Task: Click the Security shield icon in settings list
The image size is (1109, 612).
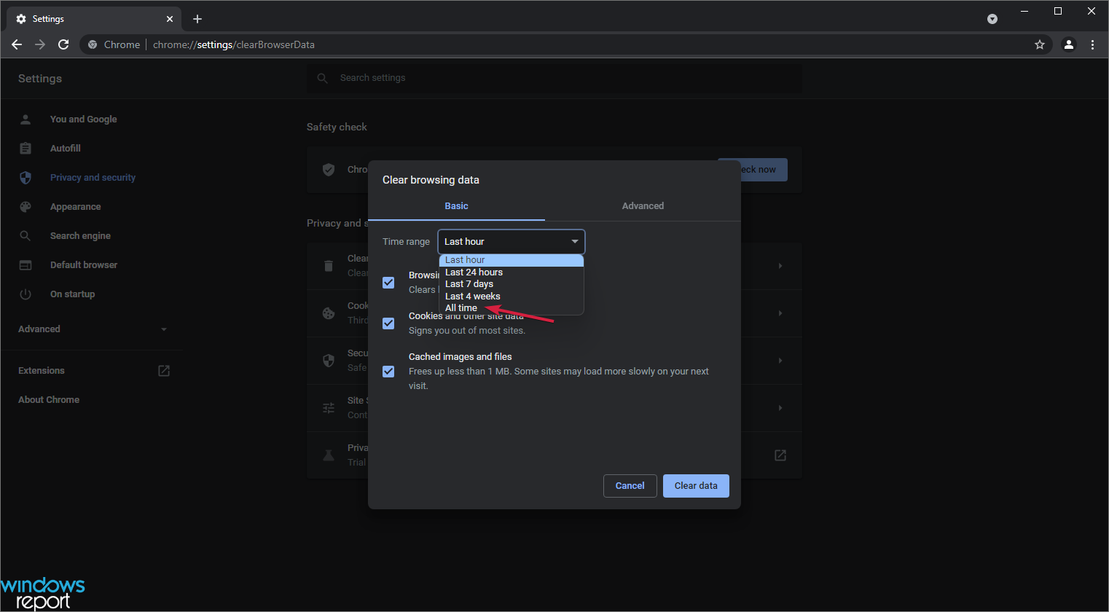Action: click(x=329, y=361)
